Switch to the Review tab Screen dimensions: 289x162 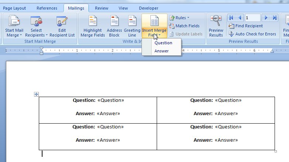[x=102, y=8]
